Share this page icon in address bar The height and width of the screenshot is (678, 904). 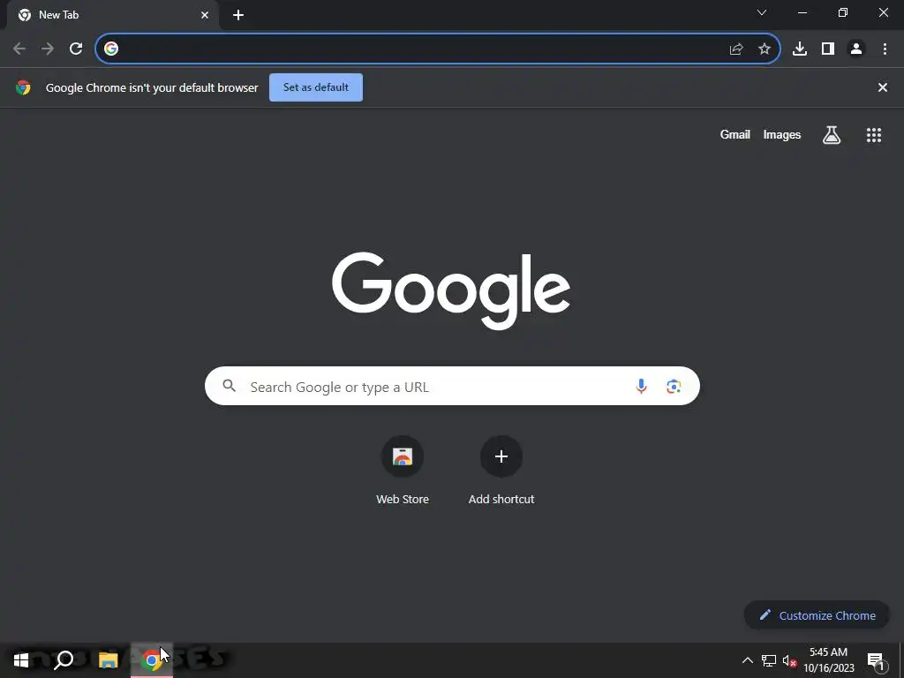click(736, 49)
